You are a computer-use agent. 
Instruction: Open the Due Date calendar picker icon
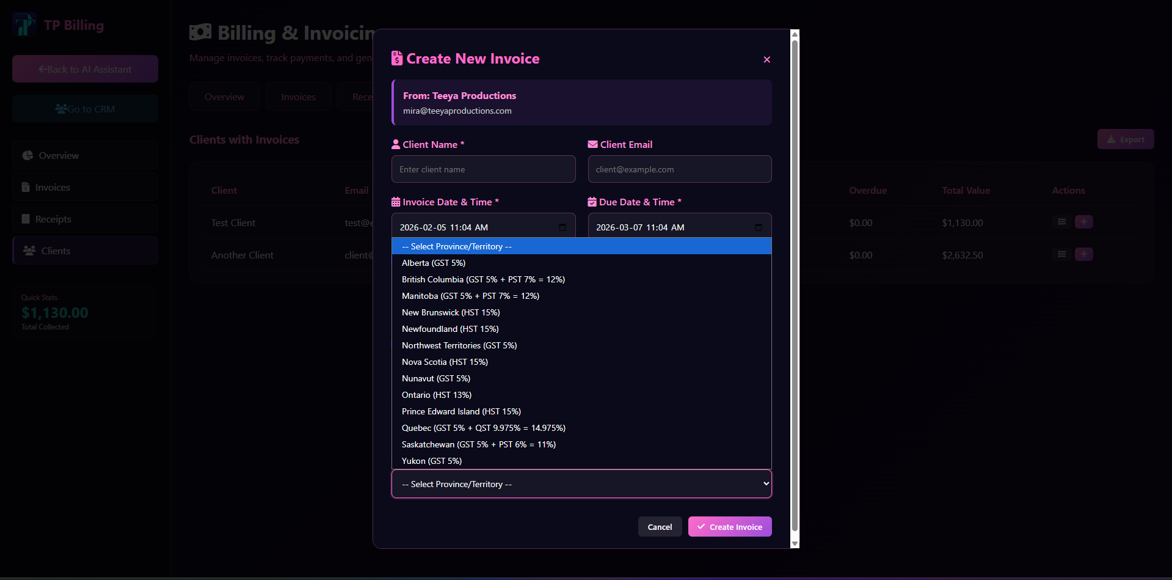759,227
